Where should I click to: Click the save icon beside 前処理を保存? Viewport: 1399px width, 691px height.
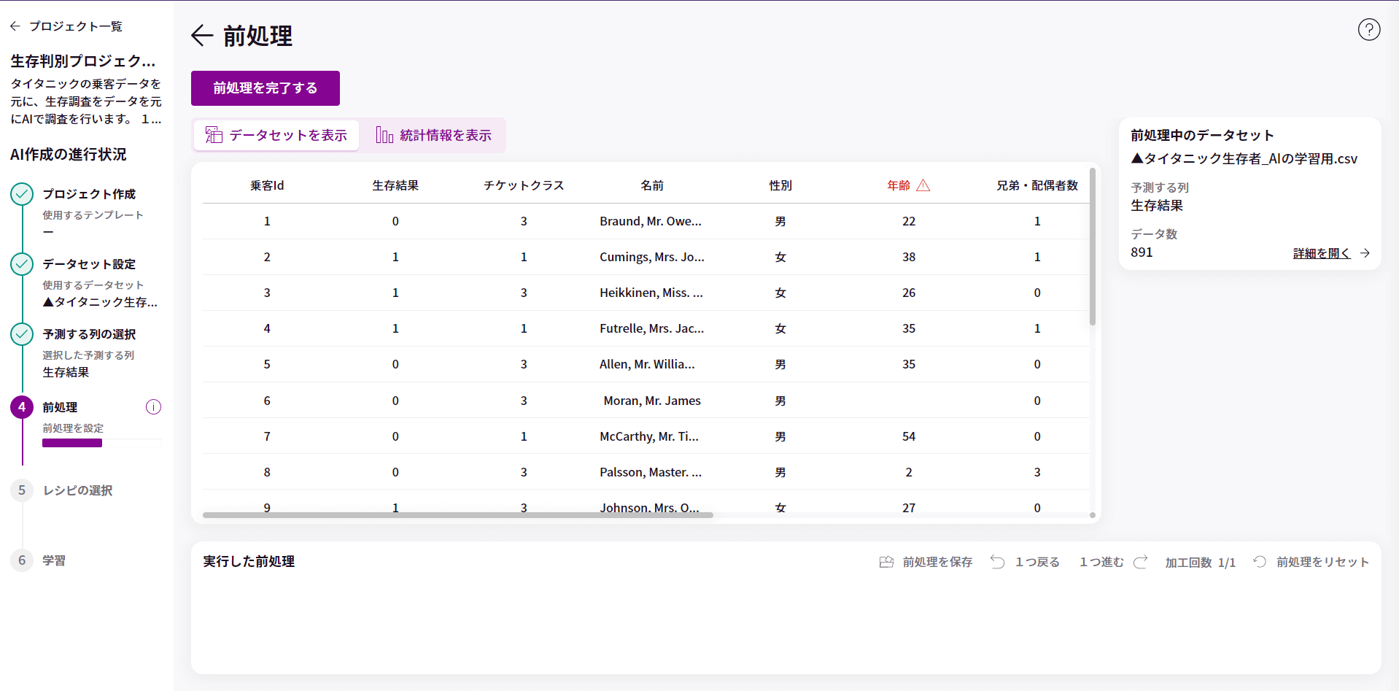point(886,562)
